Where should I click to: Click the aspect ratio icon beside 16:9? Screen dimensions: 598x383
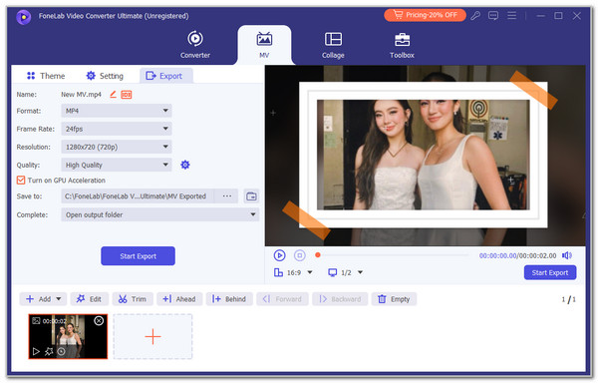pyautogui.click(x=278, y=272)
